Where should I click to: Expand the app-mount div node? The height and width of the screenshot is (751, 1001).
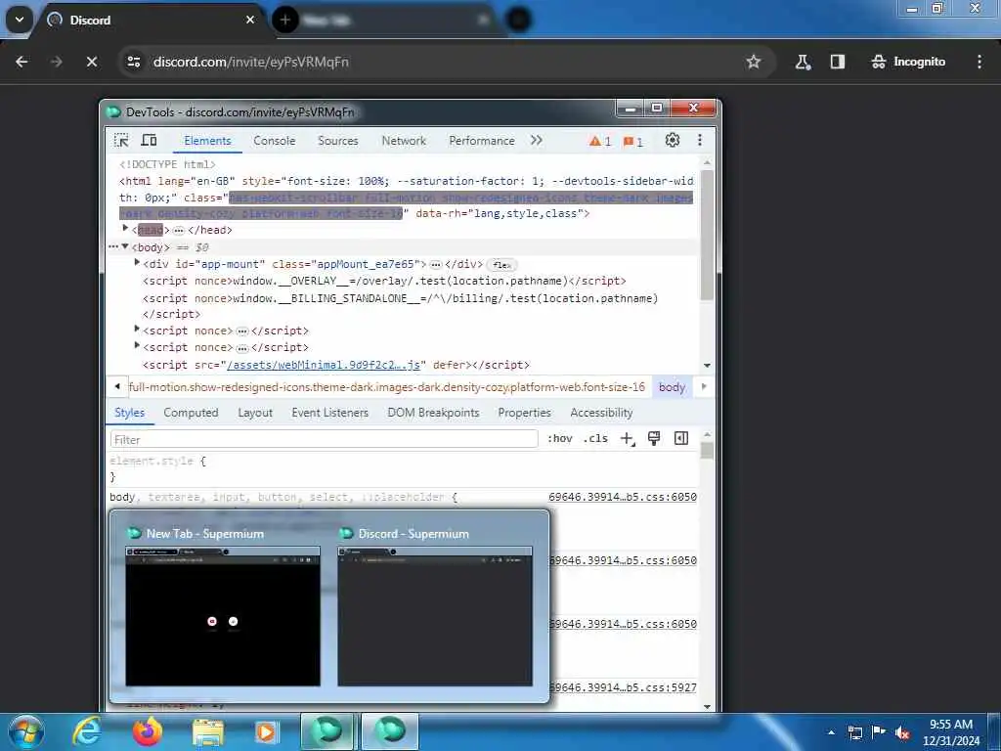click(x=137, y=263)
